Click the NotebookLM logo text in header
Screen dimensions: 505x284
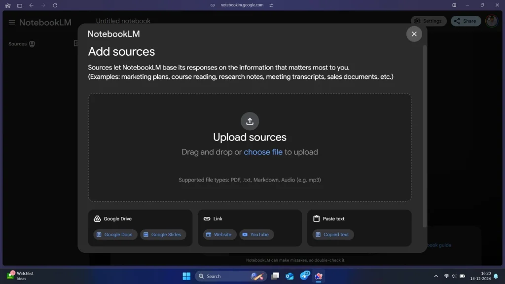click(45, 23)
